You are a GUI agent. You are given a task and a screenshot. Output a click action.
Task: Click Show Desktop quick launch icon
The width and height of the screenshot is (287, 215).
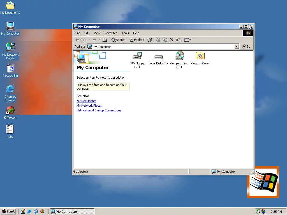pyautogui.click(x=23, y=212)
